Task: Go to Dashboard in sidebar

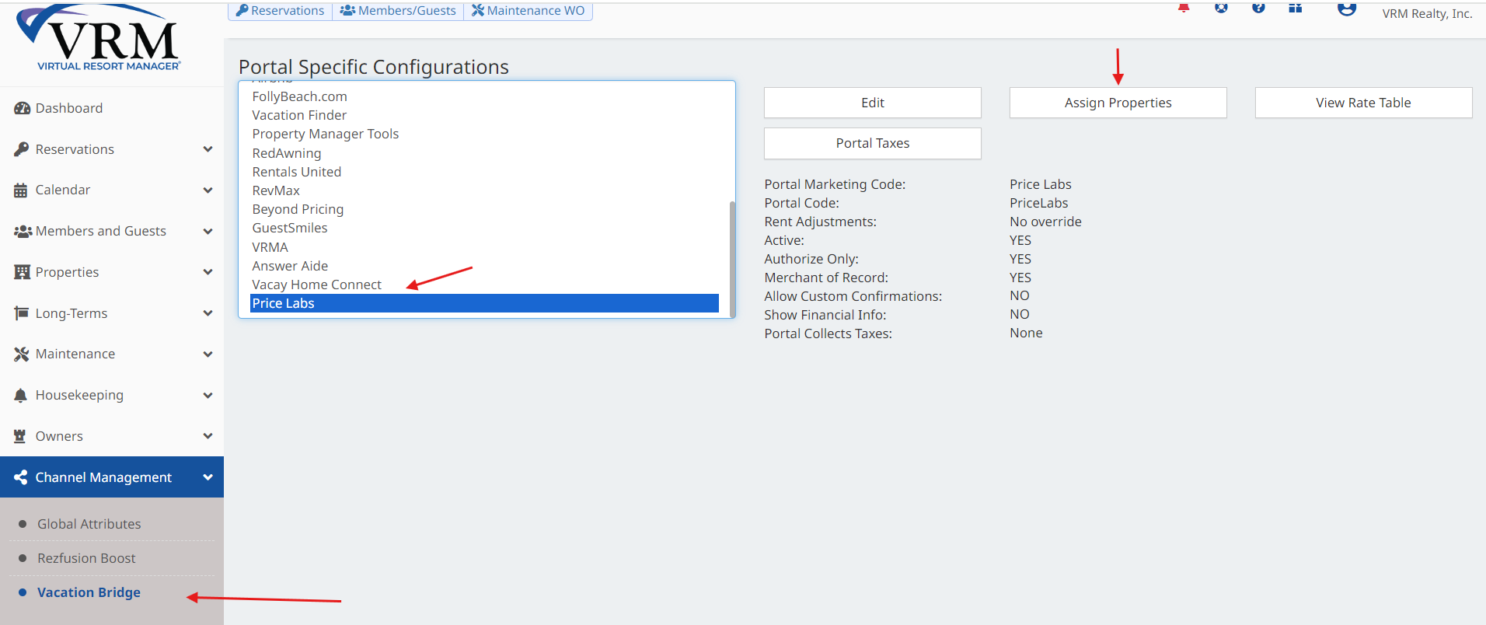Action: point(69,108)
